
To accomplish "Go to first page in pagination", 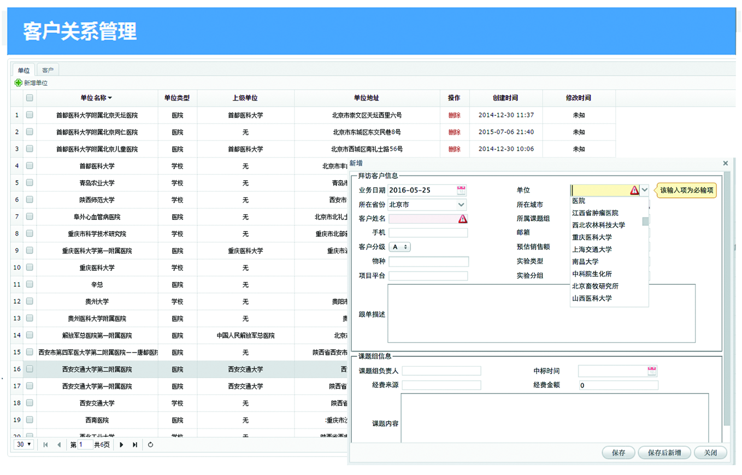I will [45, 444].
